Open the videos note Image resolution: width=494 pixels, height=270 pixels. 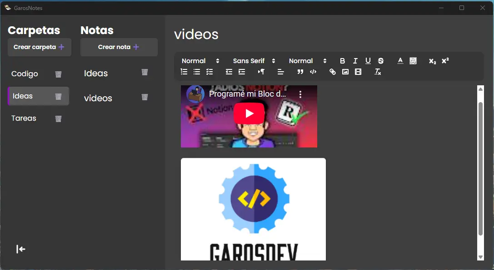(98, 98)
